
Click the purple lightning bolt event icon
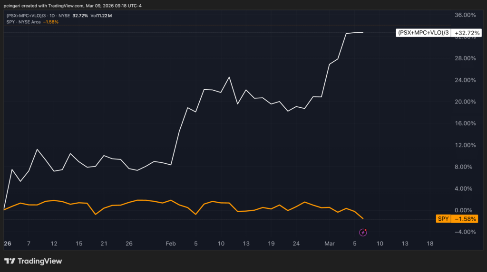(x=363, y=233)
